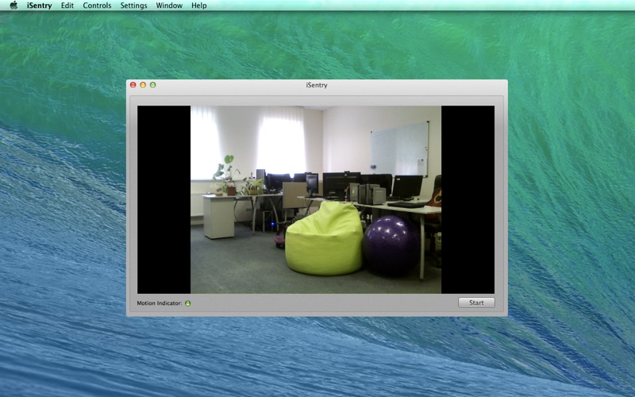Open the Settings menu
The height and width of the screenshot is (397, 635).
click(x=133, y=6)
